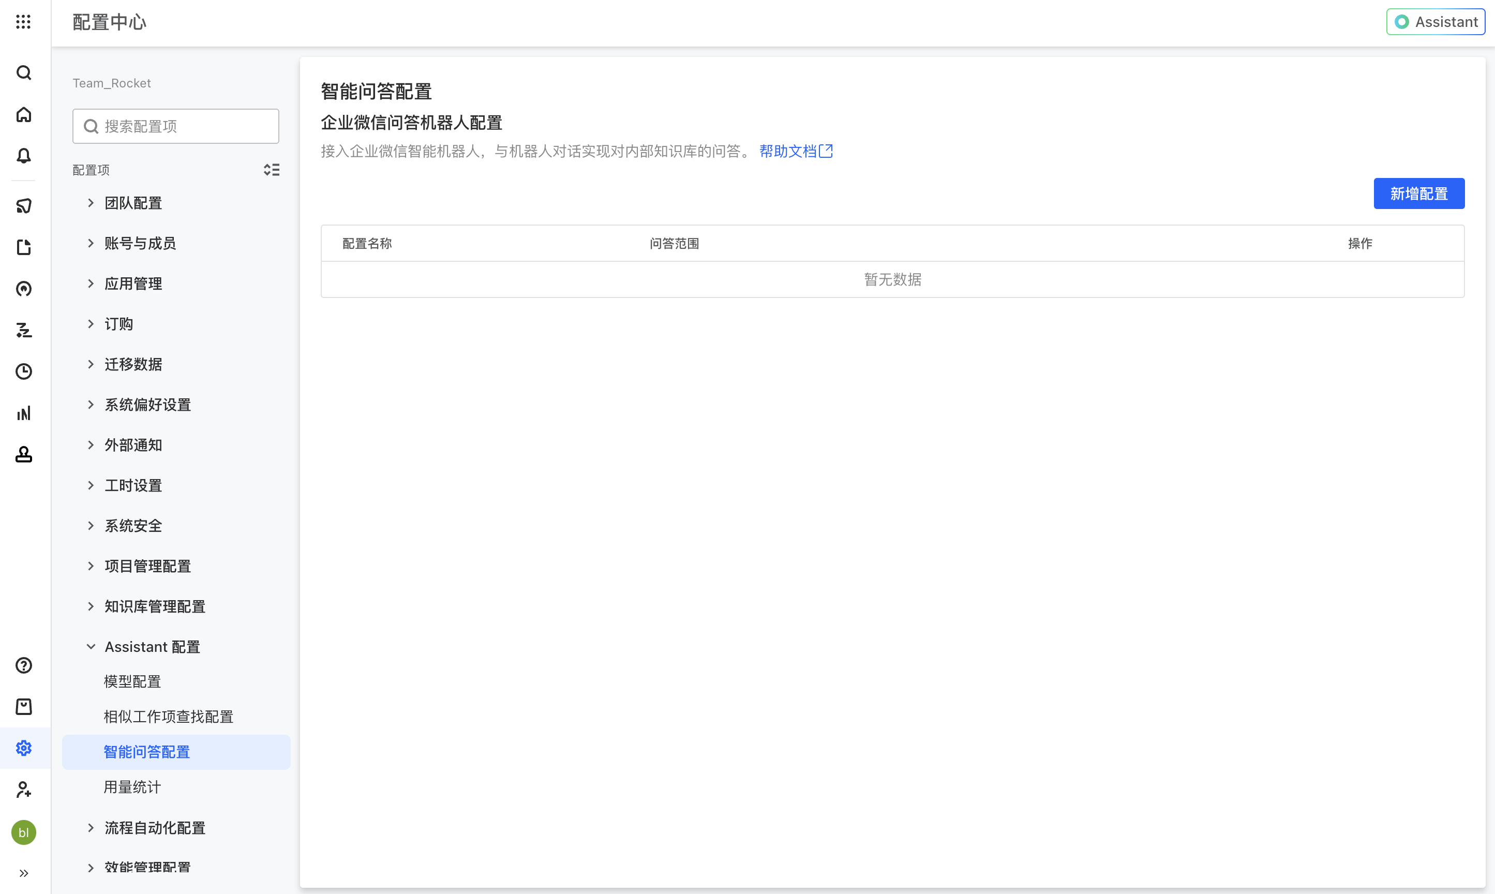Screen dimensions: 1495x894
Task: Click the Assistant button at top right
Action: tap(1436, 22)
